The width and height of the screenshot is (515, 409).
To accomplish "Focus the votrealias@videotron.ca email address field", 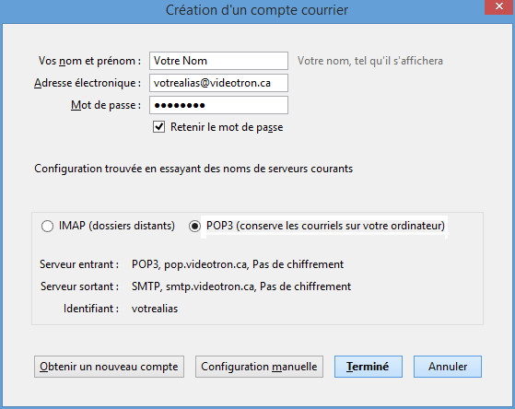I will pos(218,83).
